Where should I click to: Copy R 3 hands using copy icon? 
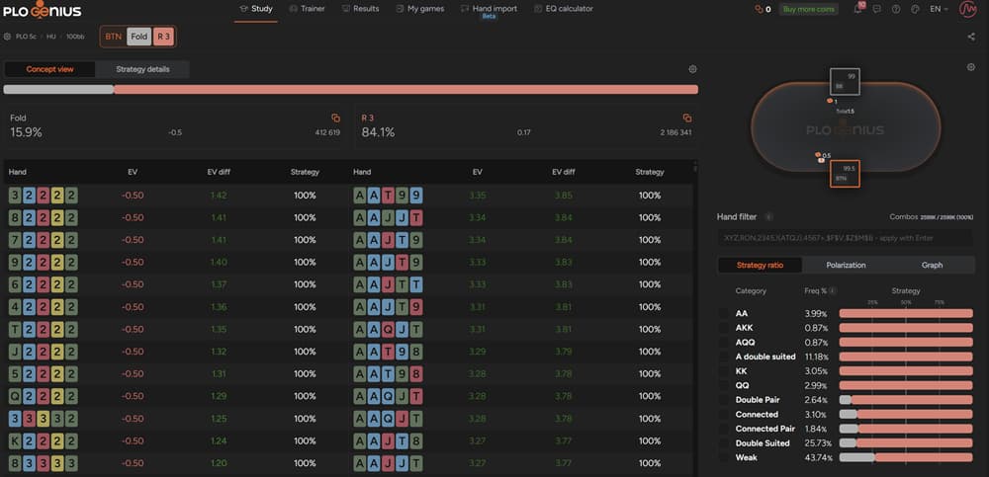[687, 118]
